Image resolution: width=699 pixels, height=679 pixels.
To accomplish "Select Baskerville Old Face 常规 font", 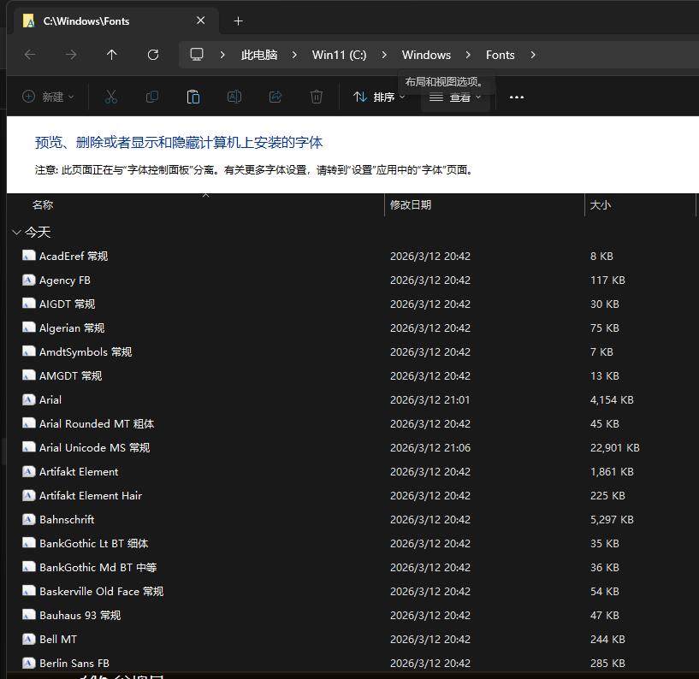I will (101, 591).
